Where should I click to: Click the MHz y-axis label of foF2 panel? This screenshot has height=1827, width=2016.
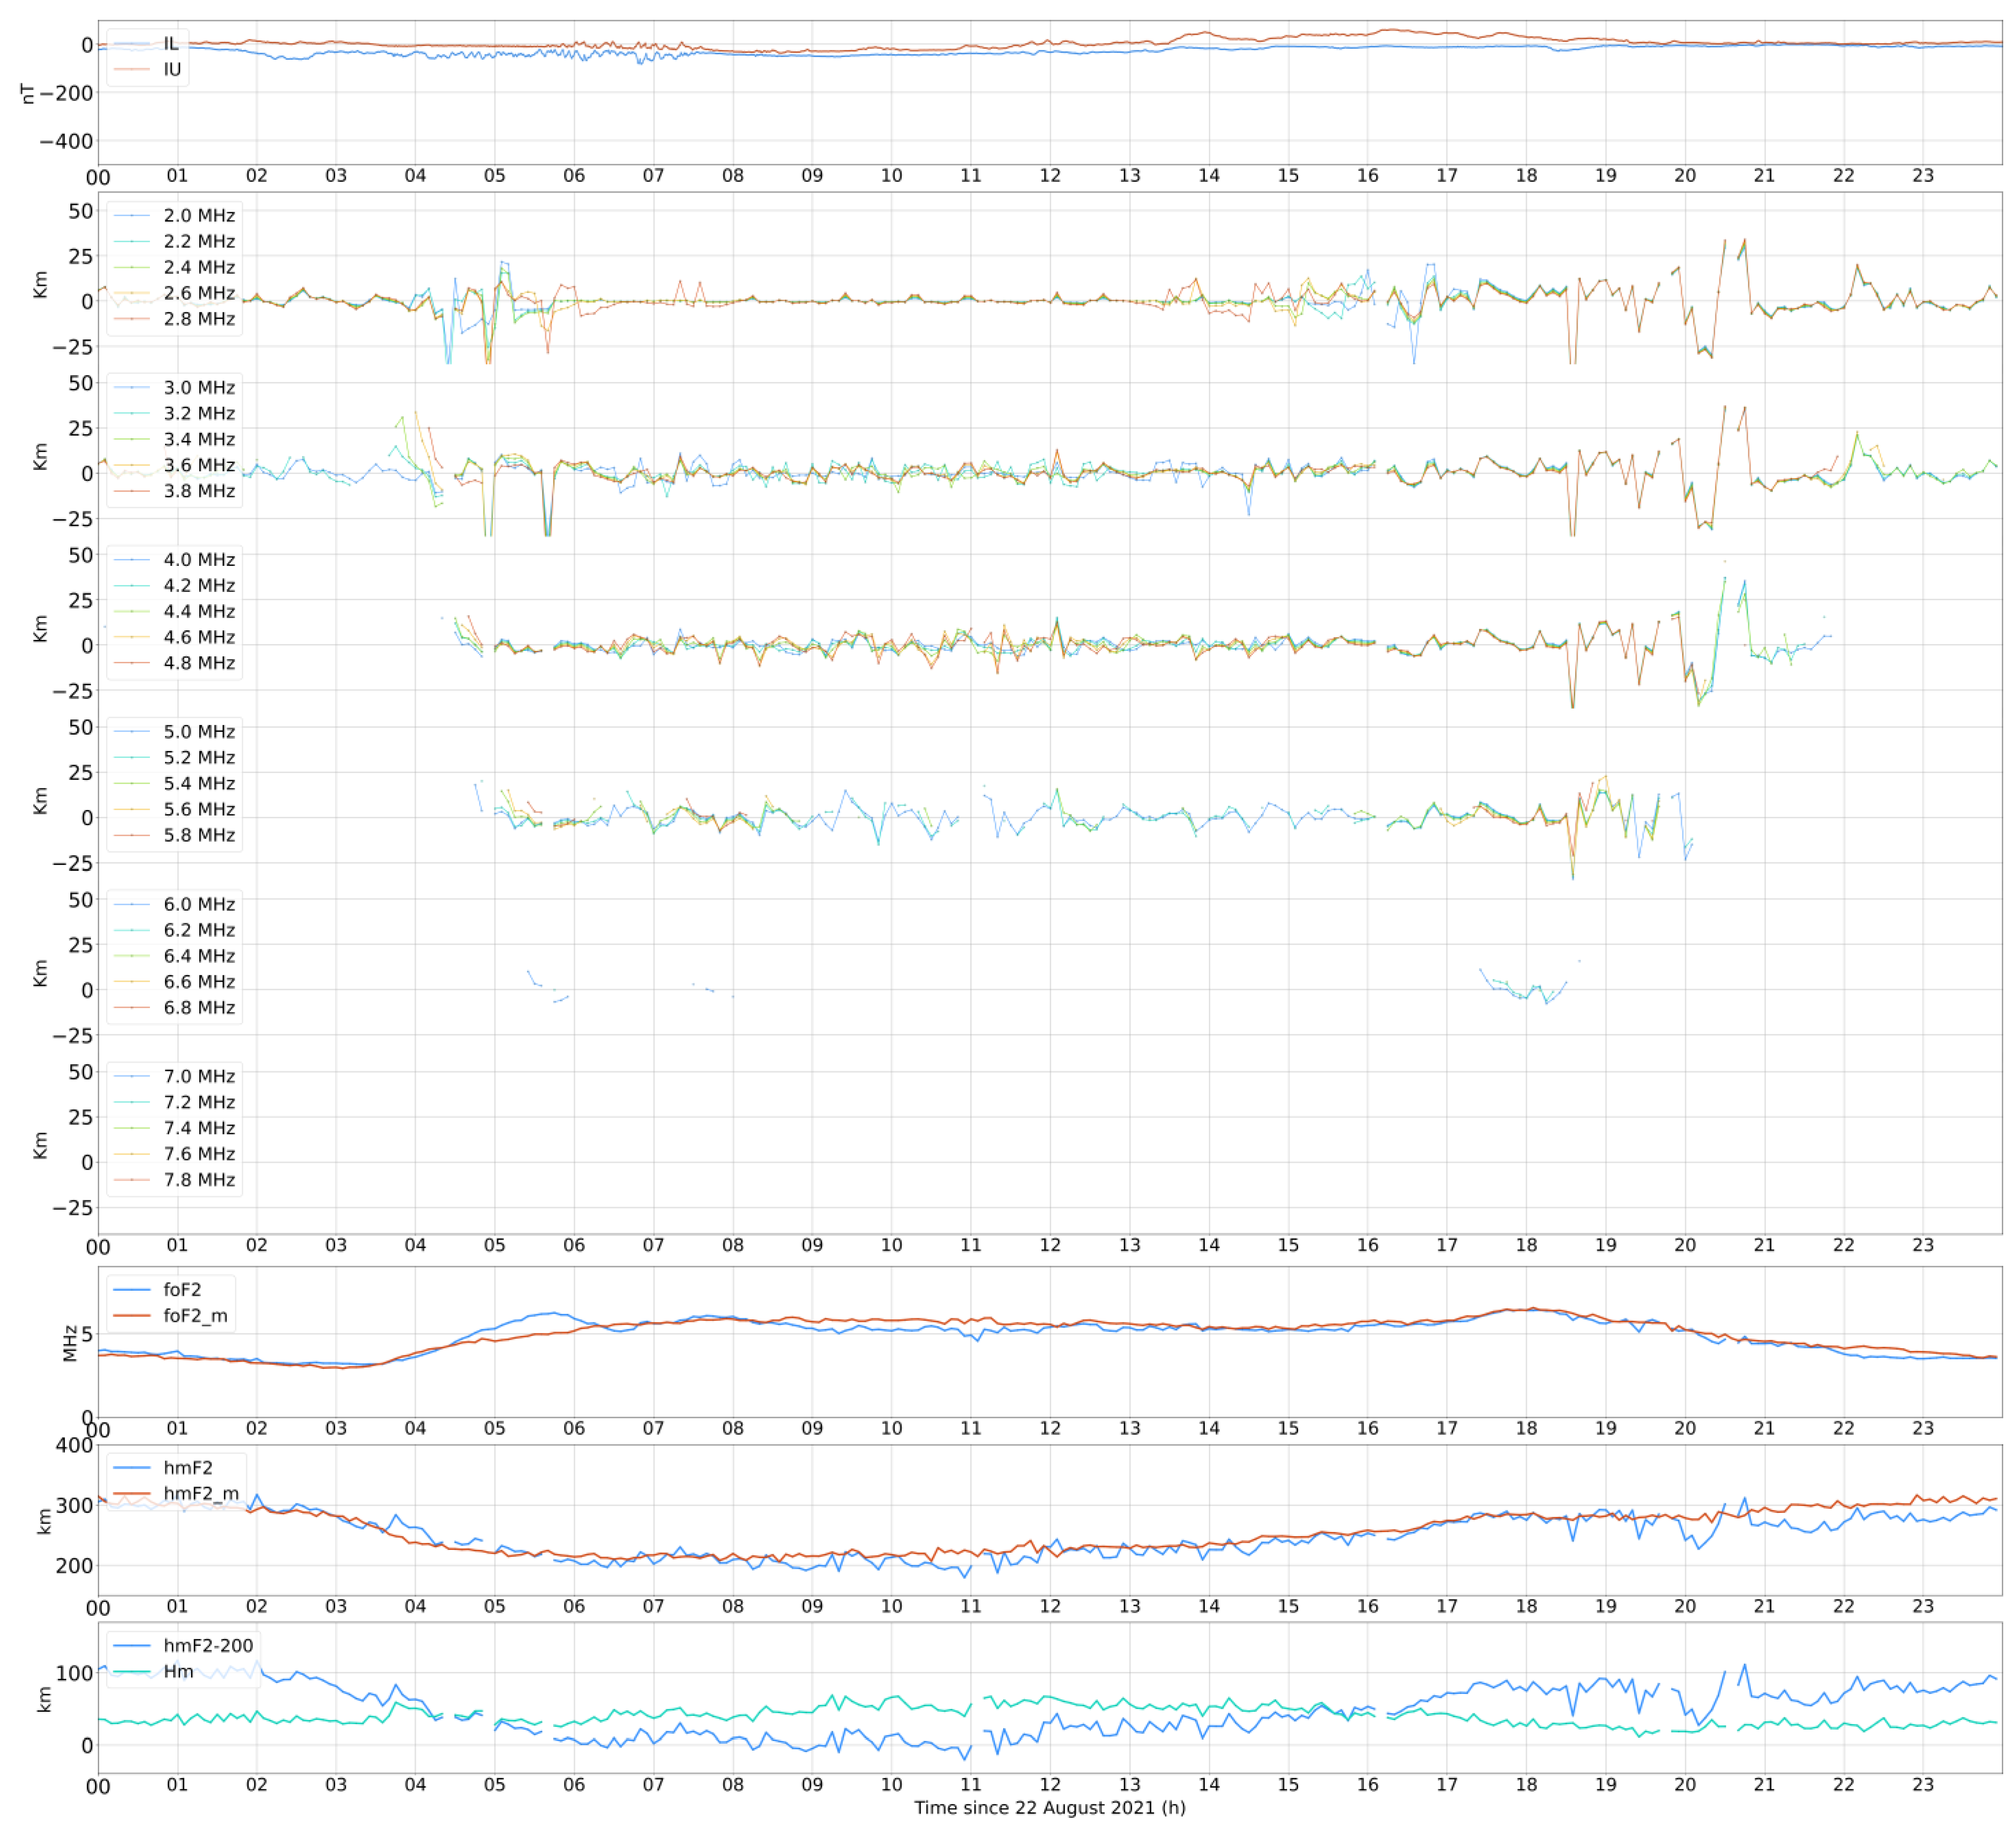pyautogui.click(x=70, y=1343)
